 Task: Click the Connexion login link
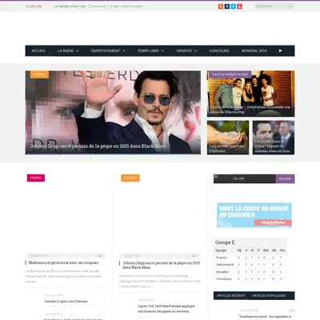98,6
